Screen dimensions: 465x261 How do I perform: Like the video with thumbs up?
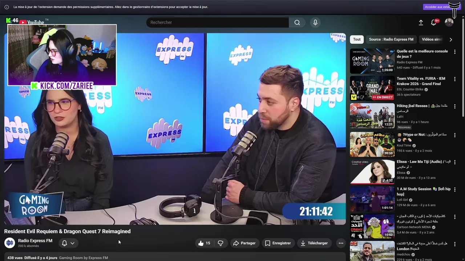(x=204, y=243)
